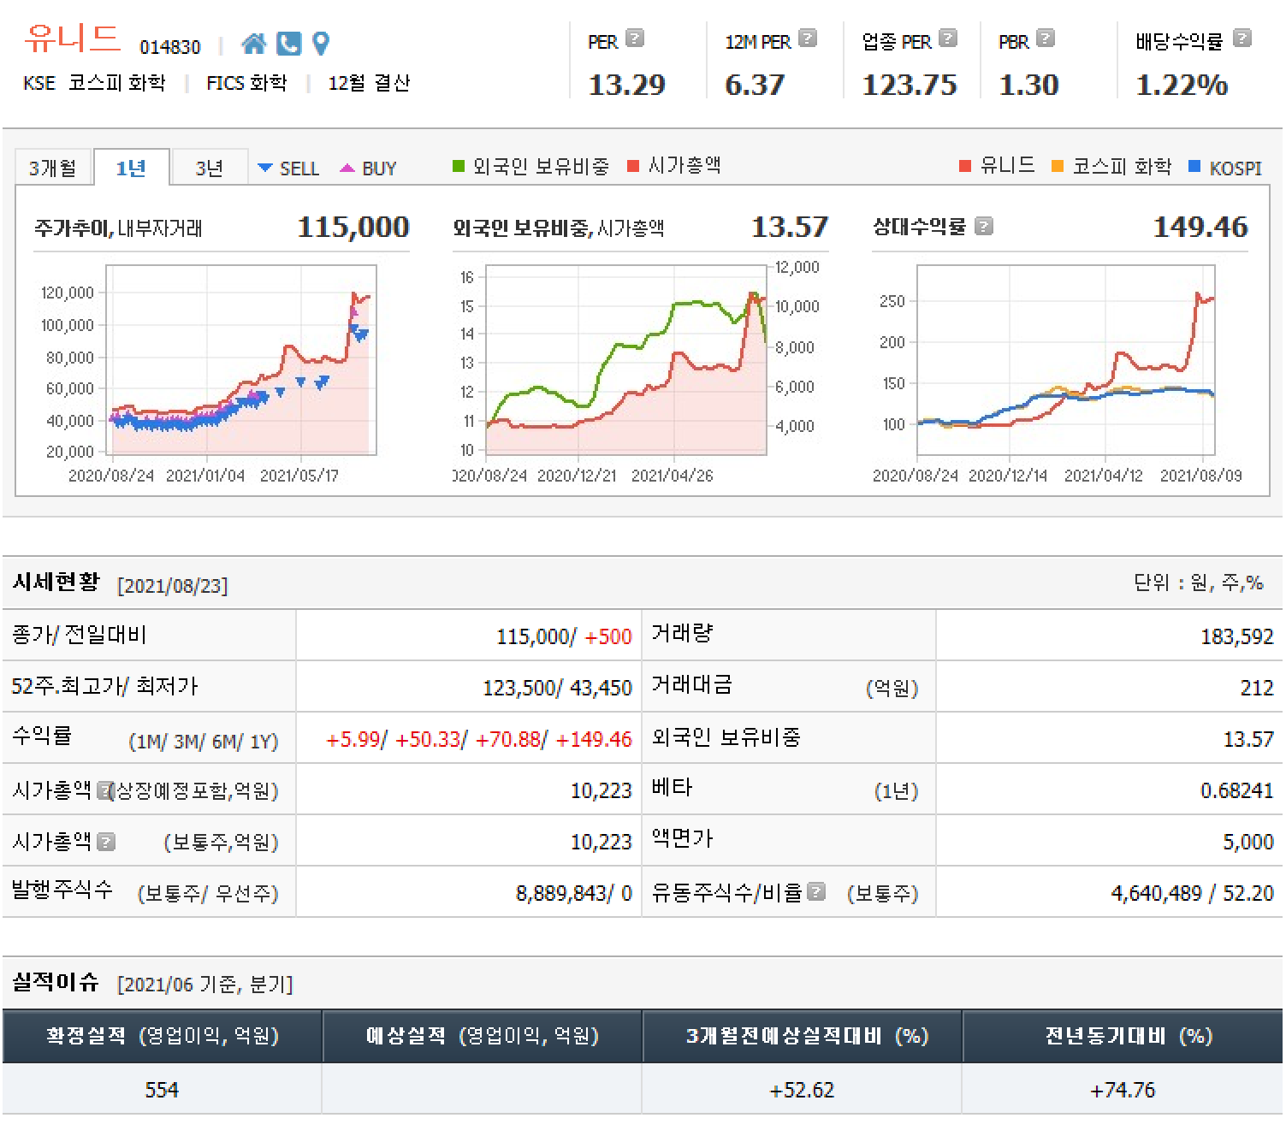Click blue KOSPI legend swatch

pos(1194,166)
